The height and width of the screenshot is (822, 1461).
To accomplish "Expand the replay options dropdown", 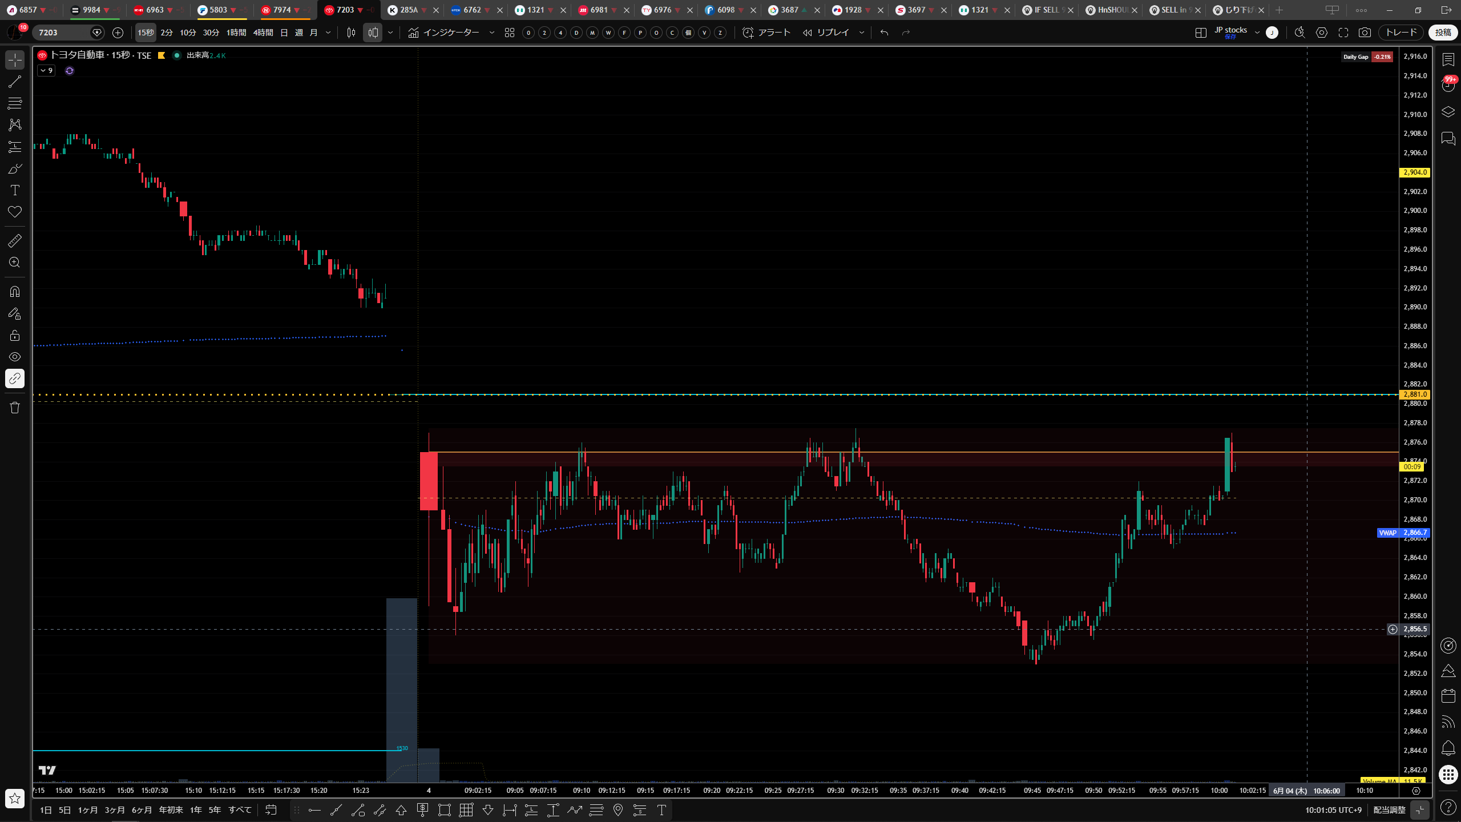I will (862, 33).
